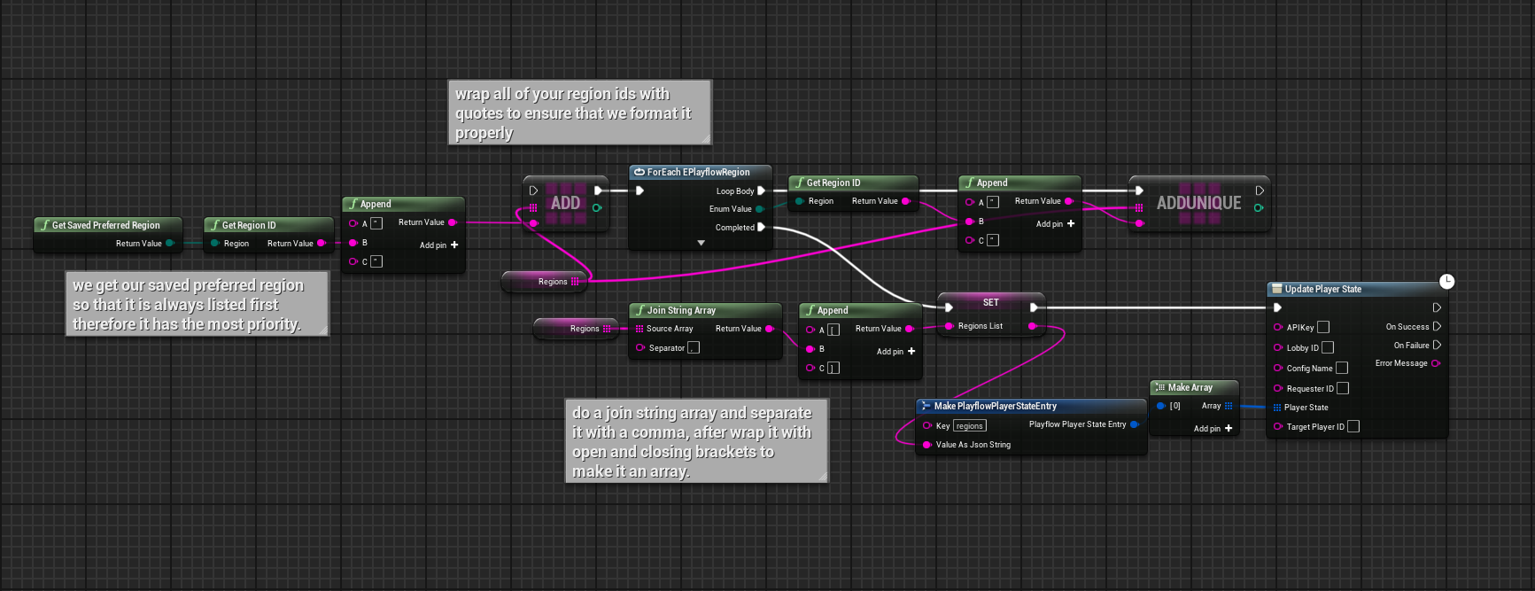Click Add pin on the Make Array node
This screenshot has width=1535, height=591.
1213,428
